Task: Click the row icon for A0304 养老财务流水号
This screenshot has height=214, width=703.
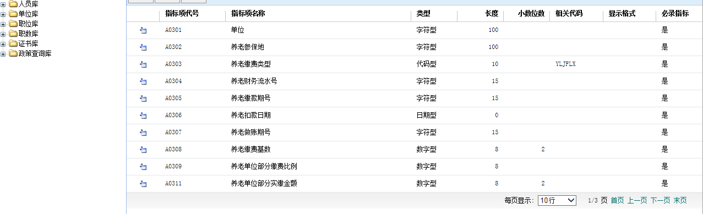Action: pos(143,81)
